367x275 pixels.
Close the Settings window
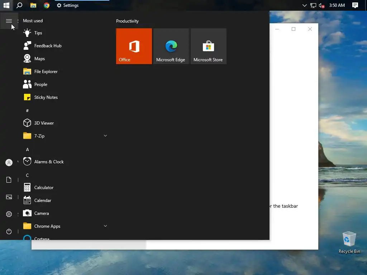310,29
